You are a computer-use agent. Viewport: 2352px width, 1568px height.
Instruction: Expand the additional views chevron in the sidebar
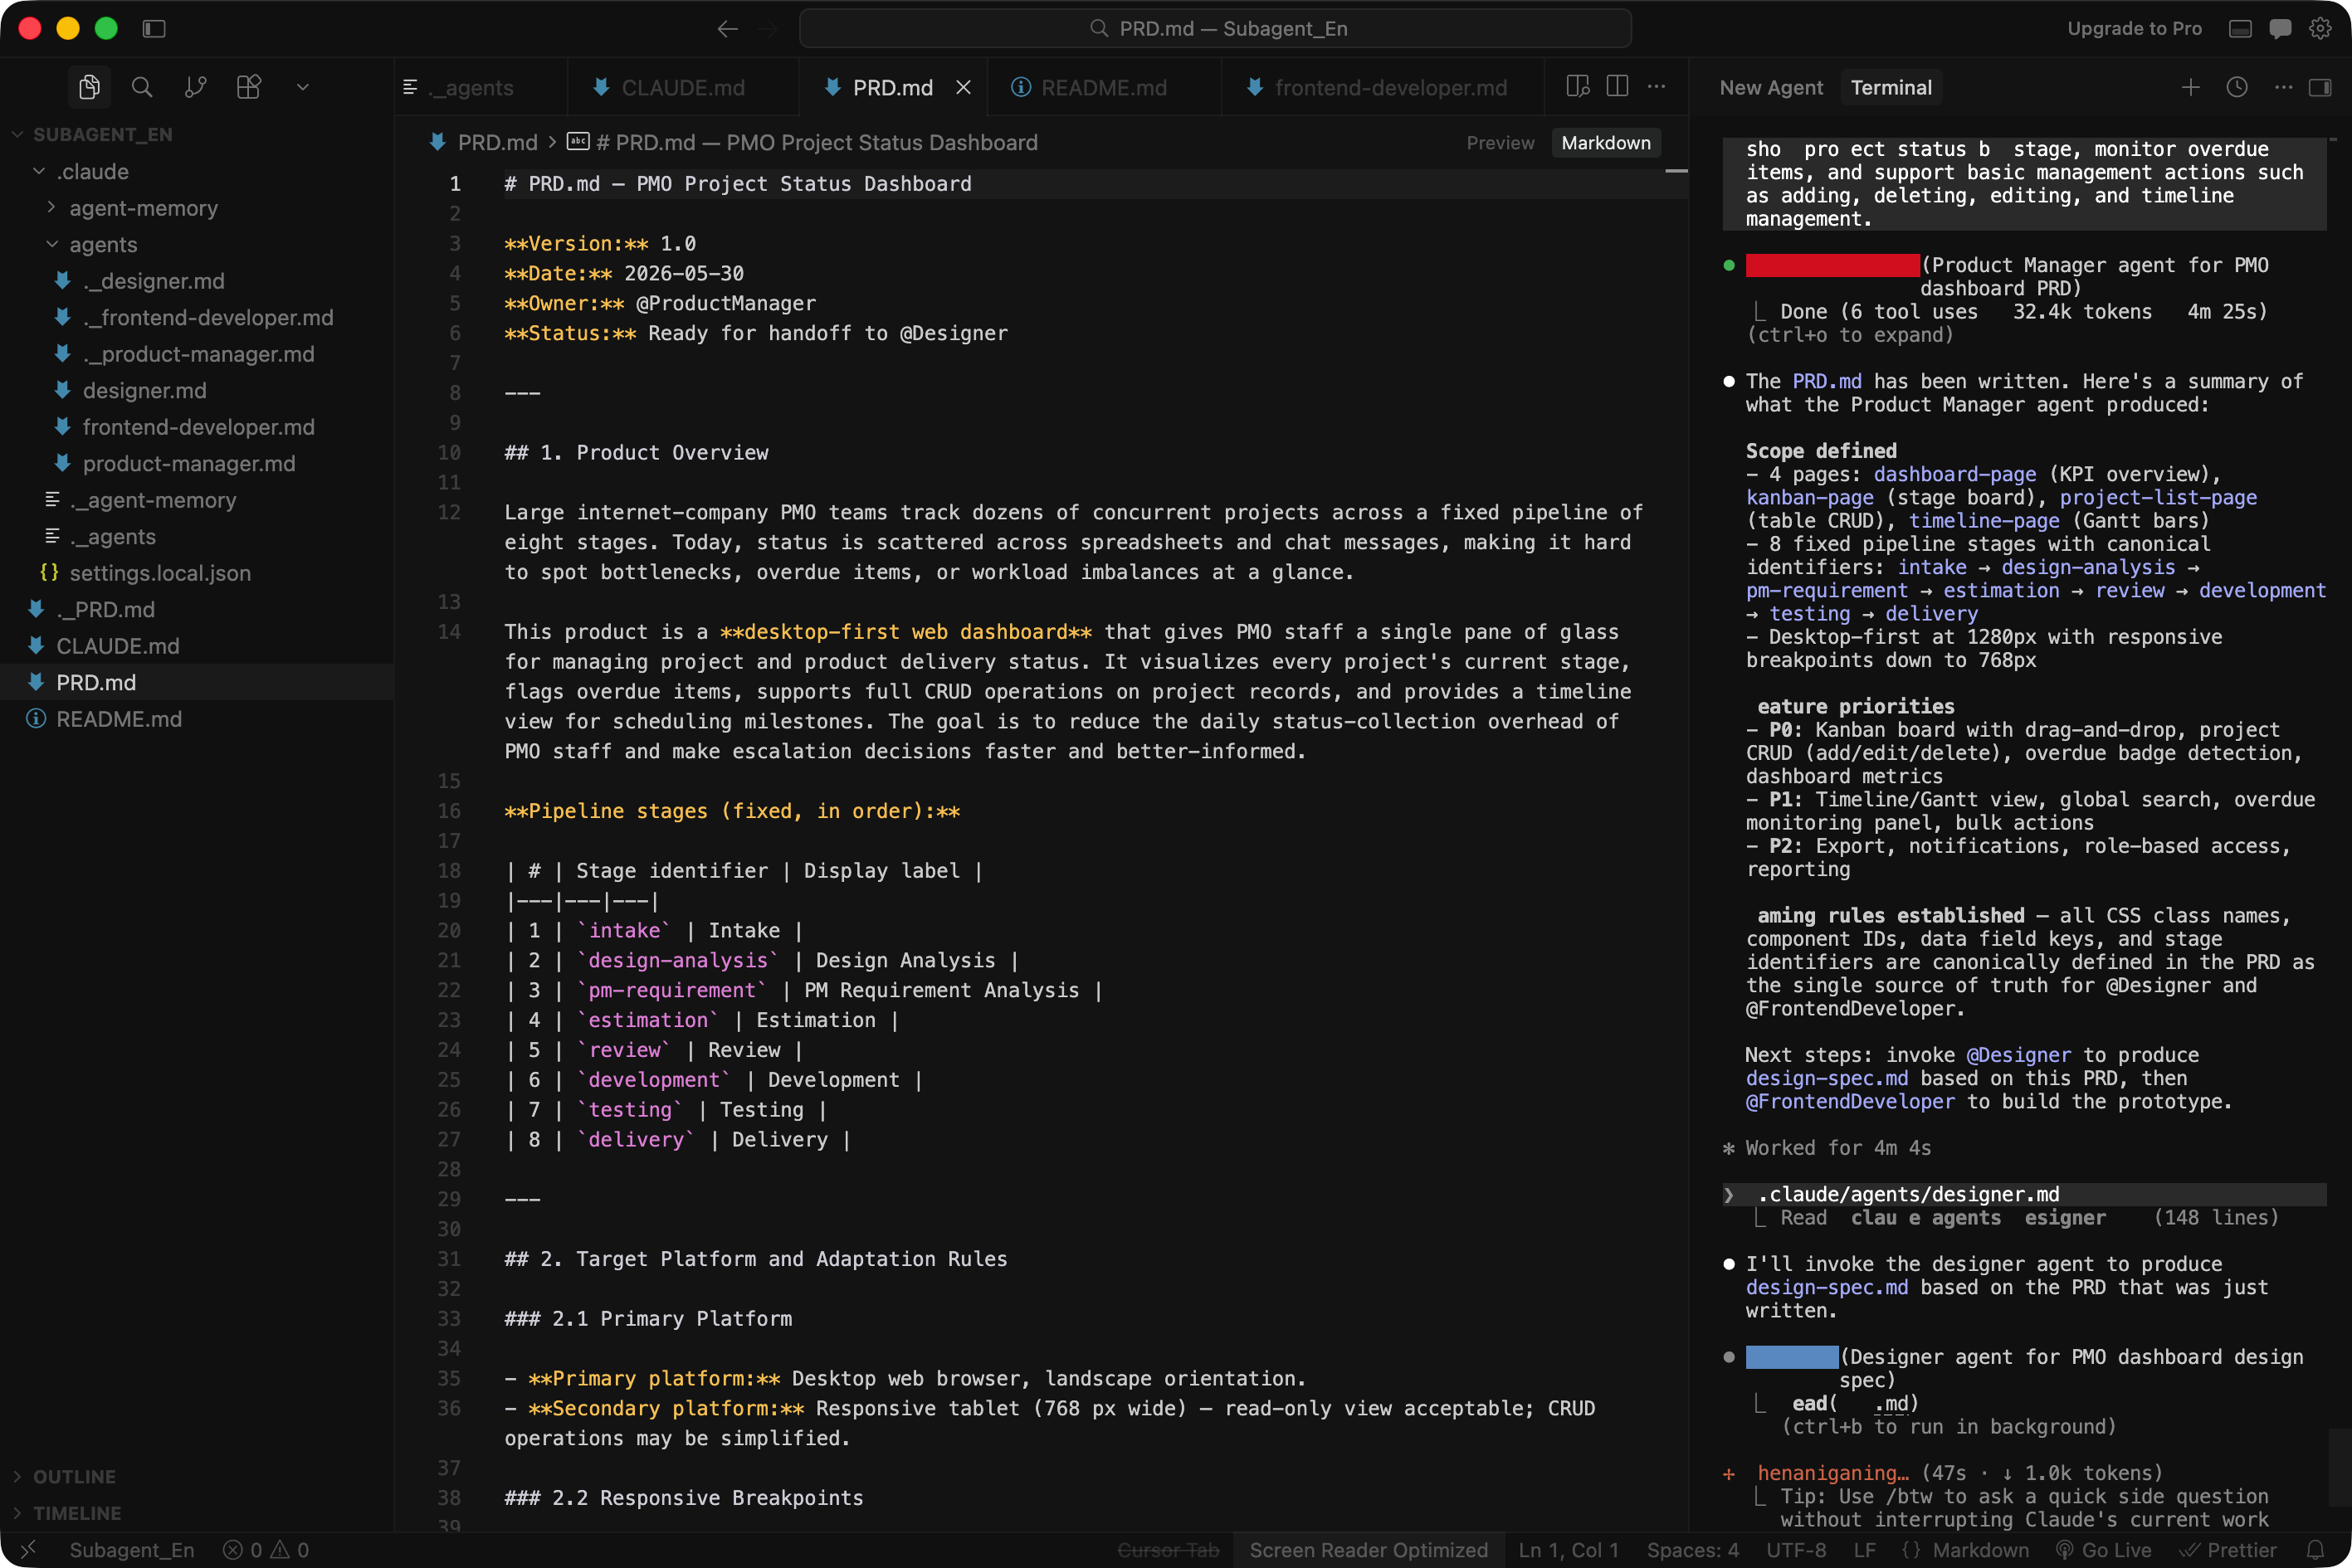pos(302,88)
